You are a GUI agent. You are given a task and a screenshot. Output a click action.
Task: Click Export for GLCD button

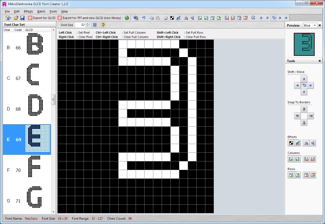(42, 18)
